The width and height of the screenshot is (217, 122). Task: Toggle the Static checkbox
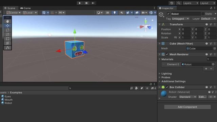(x=203, y=14)
